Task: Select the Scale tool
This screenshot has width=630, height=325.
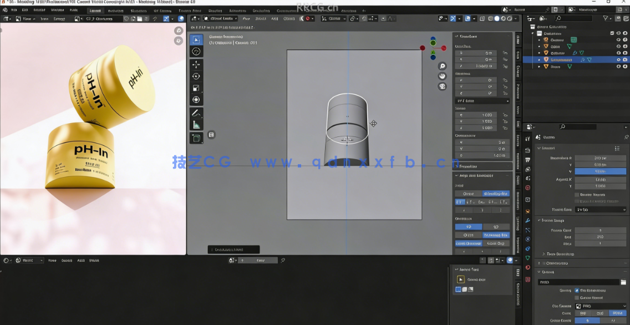Action: [196, 87]
